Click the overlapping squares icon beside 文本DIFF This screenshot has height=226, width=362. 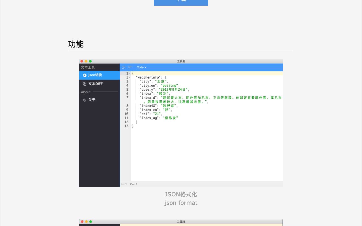point(85,84)
